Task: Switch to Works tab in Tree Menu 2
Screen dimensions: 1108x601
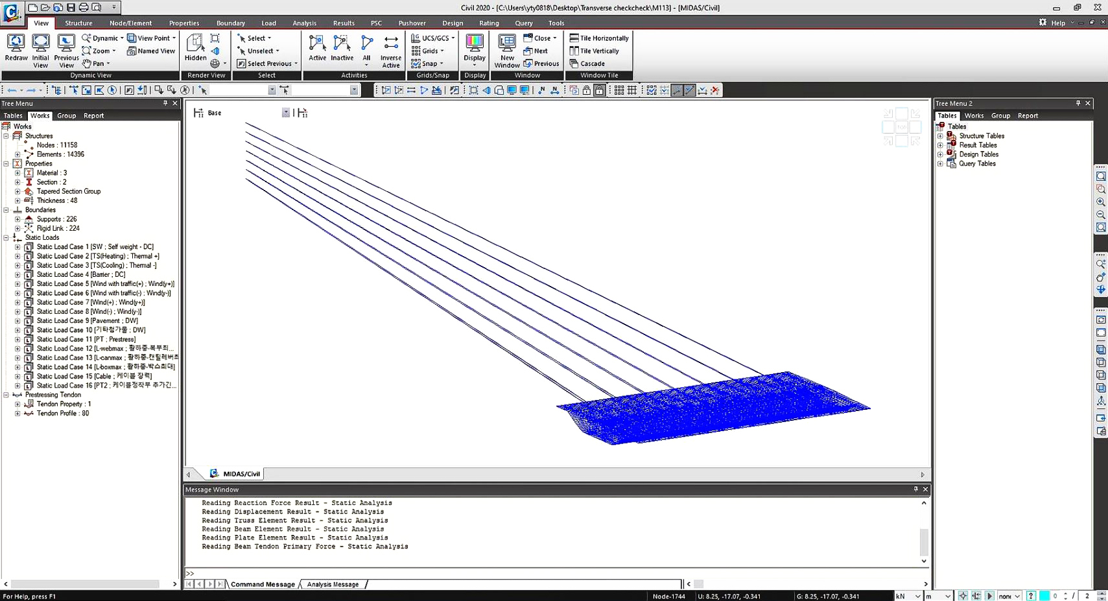Action: click(974, 115)
